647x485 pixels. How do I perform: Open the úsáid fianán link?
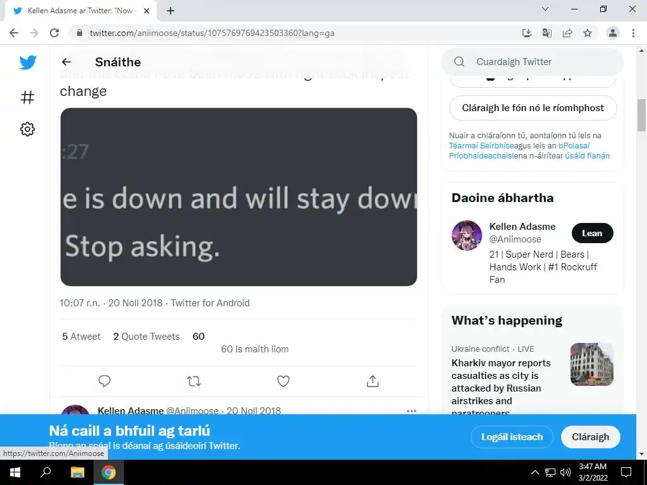587,156
